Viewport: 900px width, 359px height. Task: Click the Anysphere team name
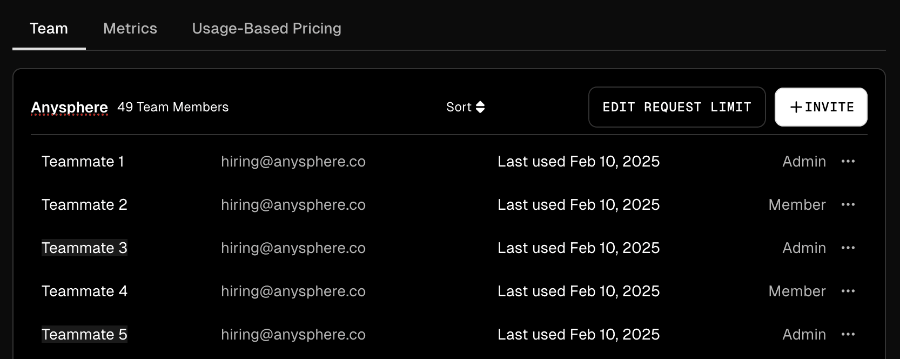click(69, 107)
